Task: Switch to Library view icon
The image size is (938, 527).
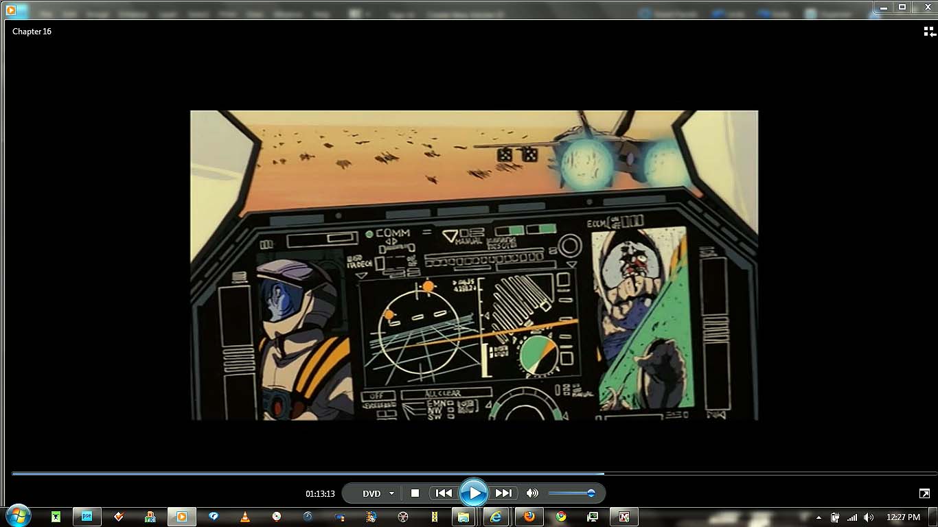Action: [x=930, y=32]
